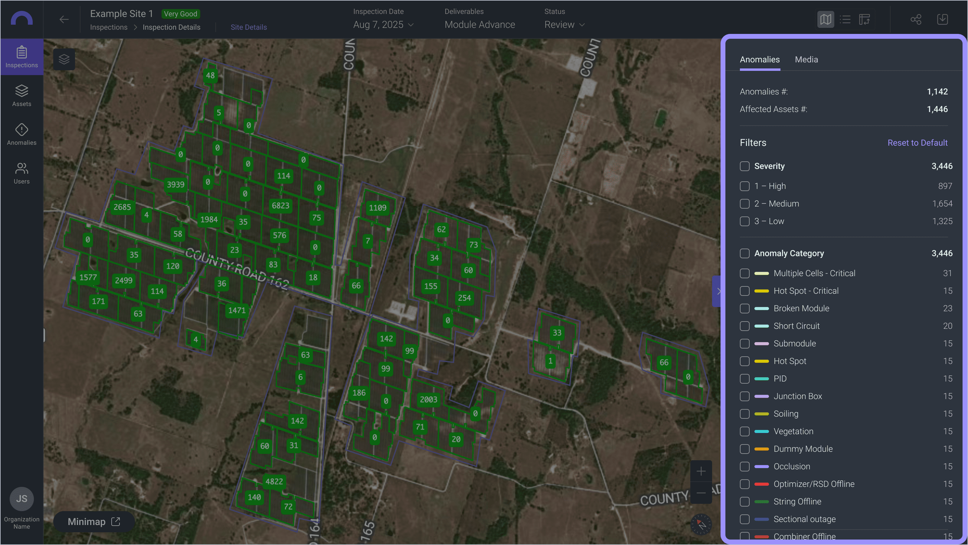Open the Status Review dropdown
This screenshot has width=968, height=545.
coord(564,25)
